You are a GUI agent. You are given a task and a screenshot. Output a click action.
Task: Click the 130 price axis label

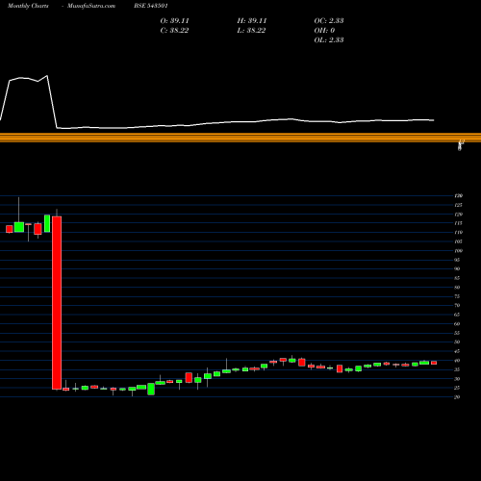(x=458, y=195)
